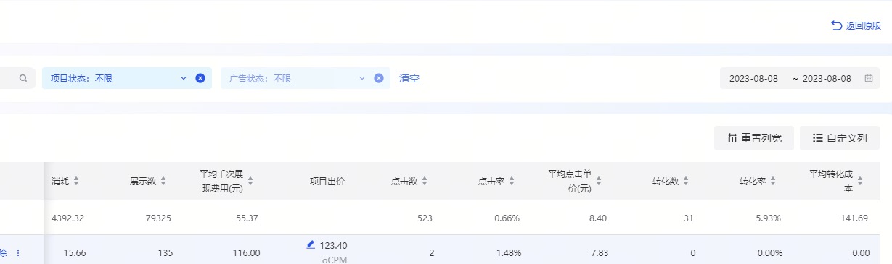Sort by the 展示数 column arrows

pyautogui.click(x=163, y=182)
